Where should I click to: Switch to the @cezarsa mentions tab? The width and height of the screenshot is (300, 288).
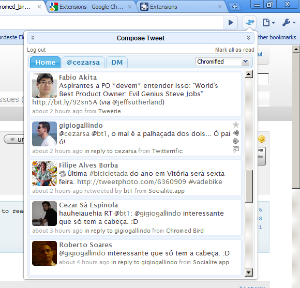coord(83,63)
